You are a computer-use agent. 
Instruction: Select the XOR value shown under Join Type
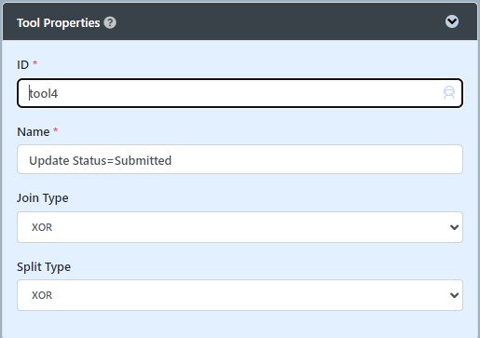coord(42,227)
